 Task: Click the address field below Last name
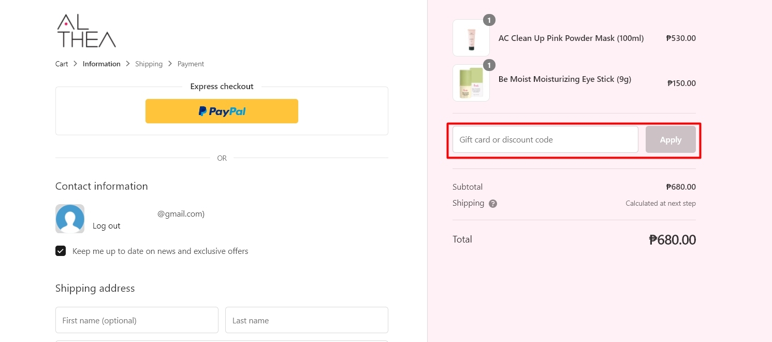pos(222,341)
